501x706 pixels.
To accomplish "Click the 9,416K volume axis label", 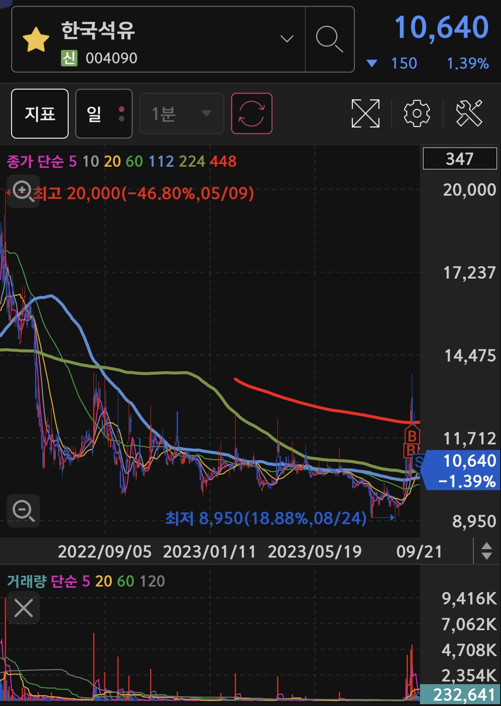I will (469, 598).
